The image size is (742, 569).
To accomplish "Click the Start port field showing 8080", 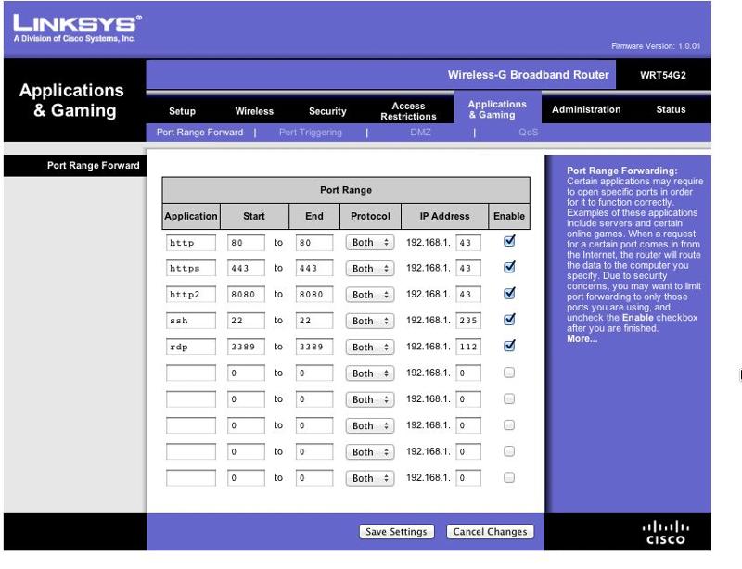I will (246, 295).
